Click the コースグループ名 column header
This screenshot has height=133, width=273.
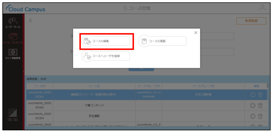coord(203,86)
